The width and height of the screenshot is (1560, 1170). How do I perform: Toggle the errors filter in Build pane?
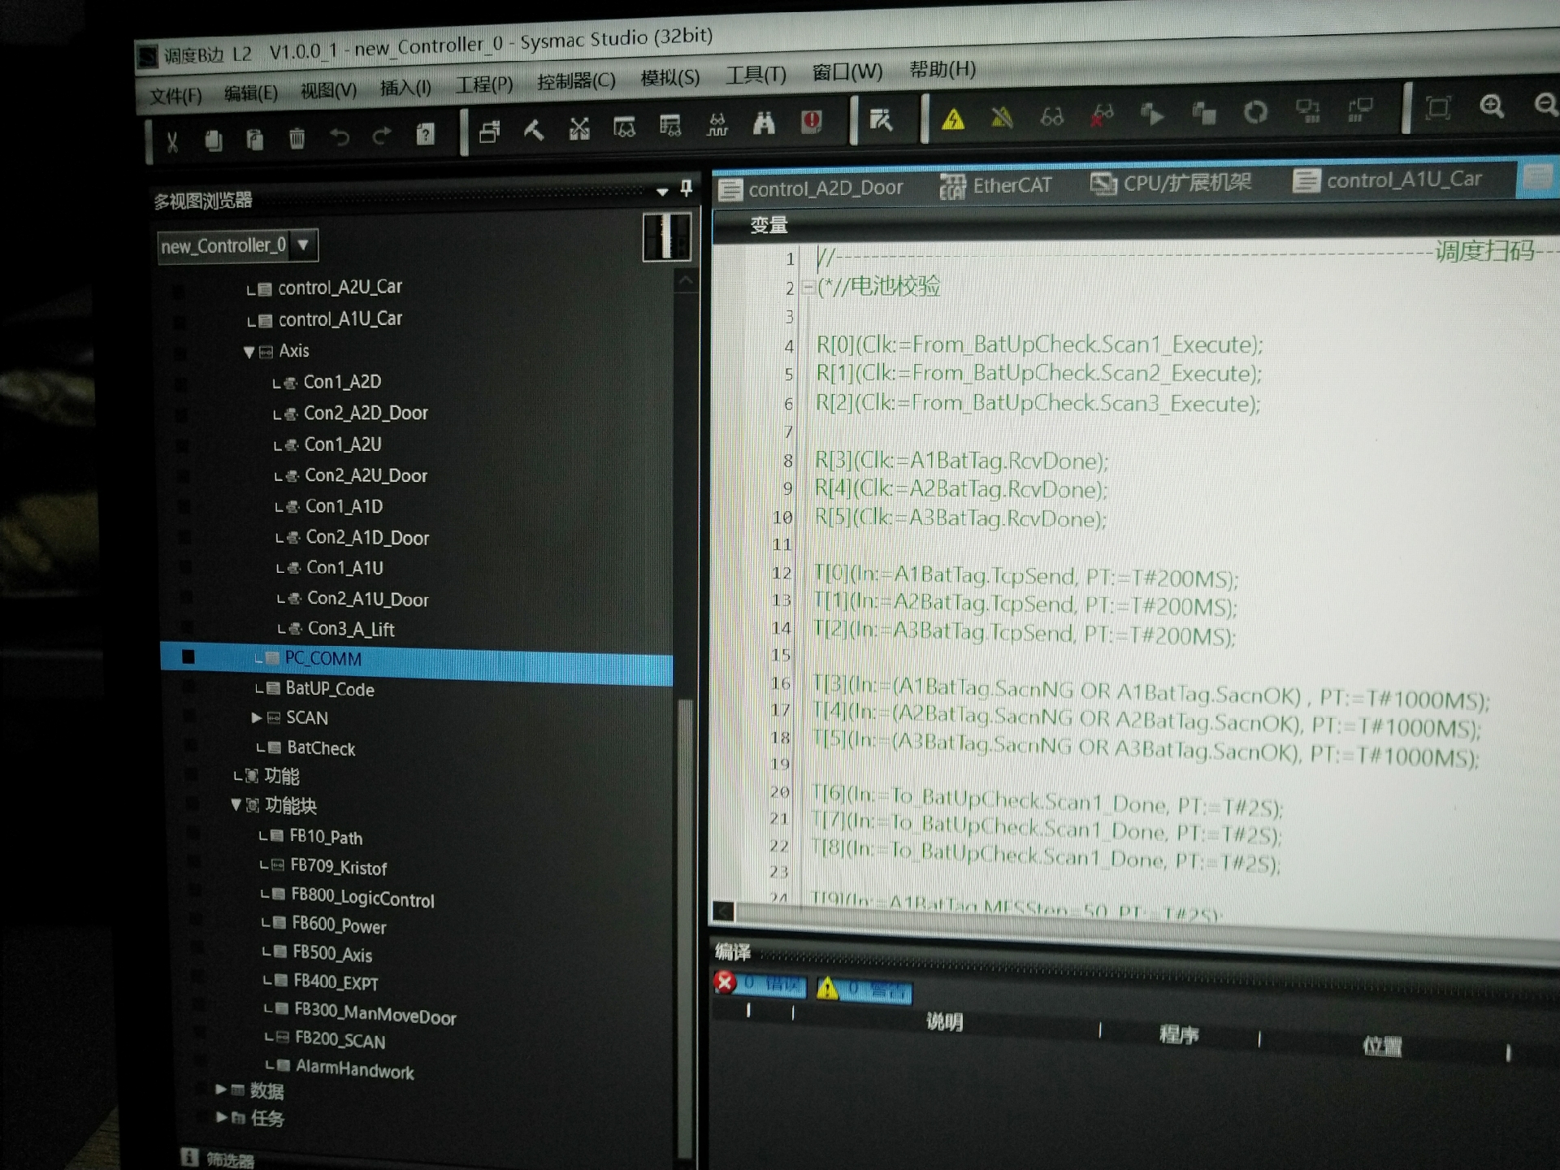761,984
